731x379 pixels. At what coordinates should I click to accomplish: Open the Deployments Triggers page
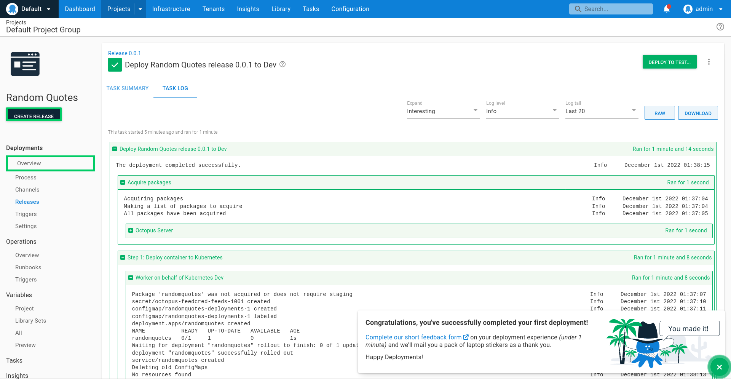(26, 214)
